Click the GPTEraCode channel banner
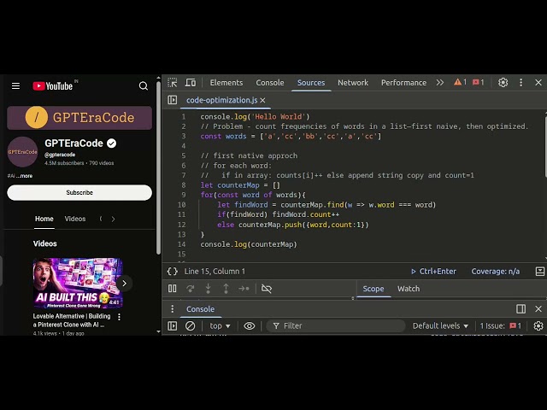Image resolution: width=547 pixels, height=410 pixels. click(79, 118)
